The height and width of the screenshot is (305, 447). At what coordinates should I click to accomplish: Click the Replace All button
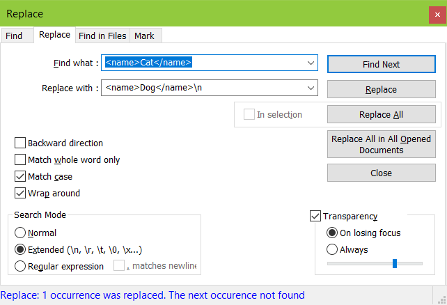click(x=381, y=114)
